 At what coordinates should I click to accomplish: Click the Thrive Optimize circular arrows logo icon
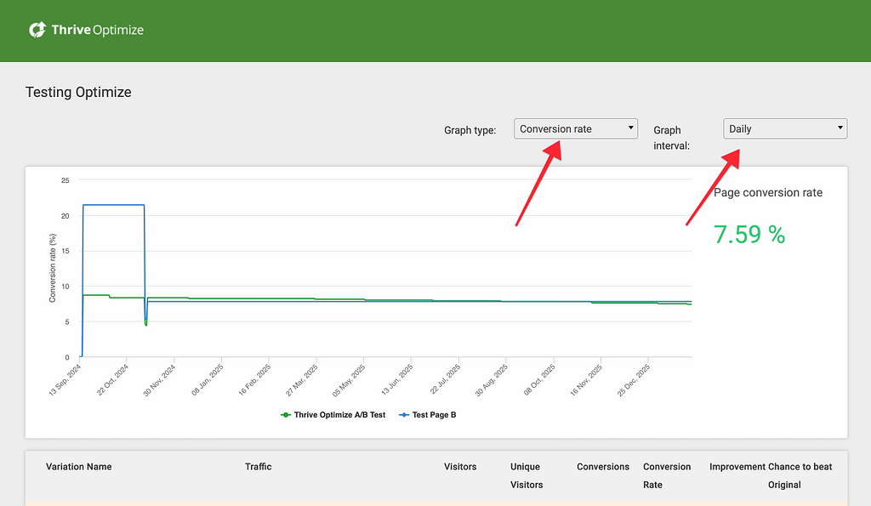(37, 30)
